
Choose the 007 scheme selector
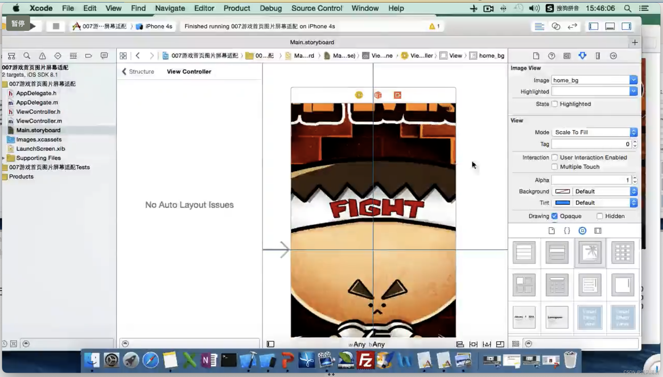[100, 26]
